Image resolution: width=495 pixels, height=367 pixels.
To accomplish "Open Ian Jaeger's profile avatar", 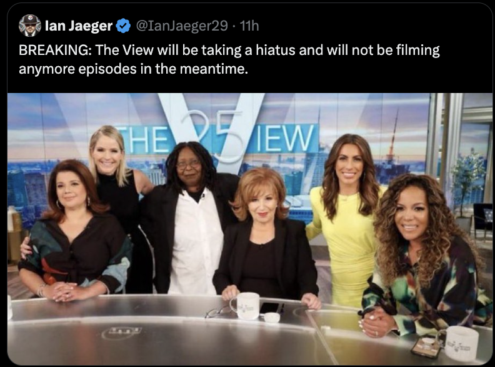I will pos(29,26).
